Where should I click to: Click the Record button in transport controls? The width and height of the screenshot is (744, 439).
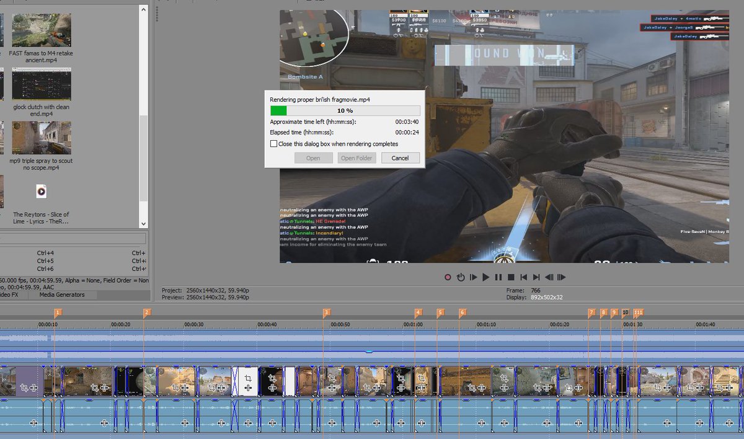[x=448, y=277]
